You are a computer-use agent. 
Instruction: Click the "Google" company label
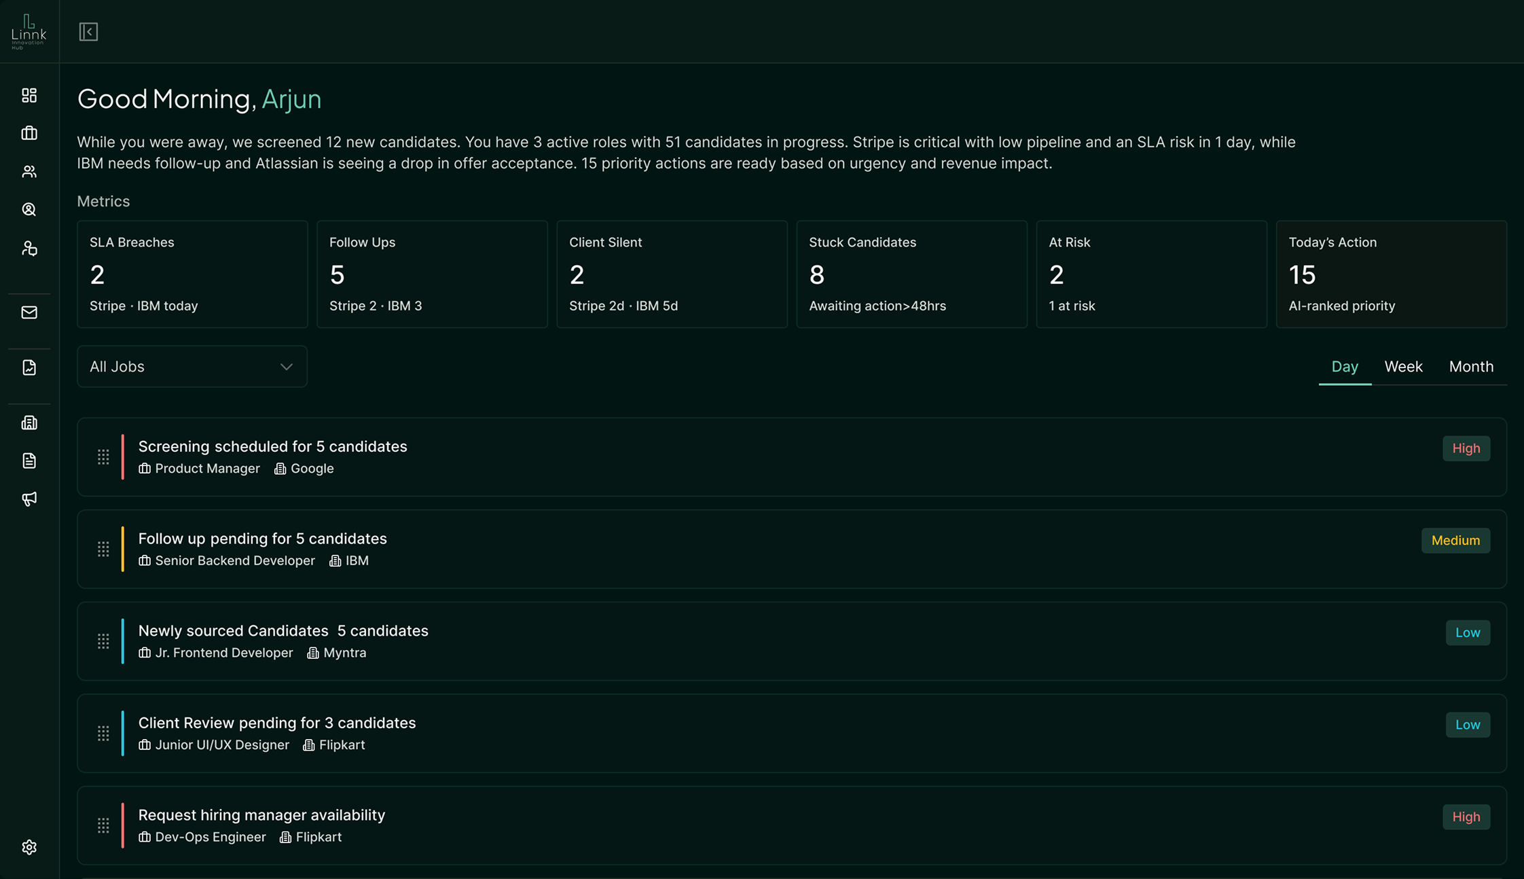pyautogui.click(x=312, y=469)
